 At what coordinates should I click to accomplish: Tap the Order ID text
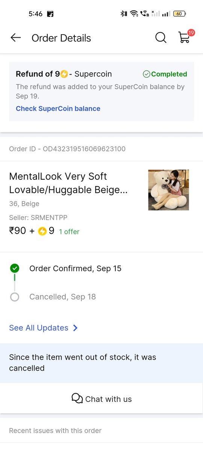point(67,149)
